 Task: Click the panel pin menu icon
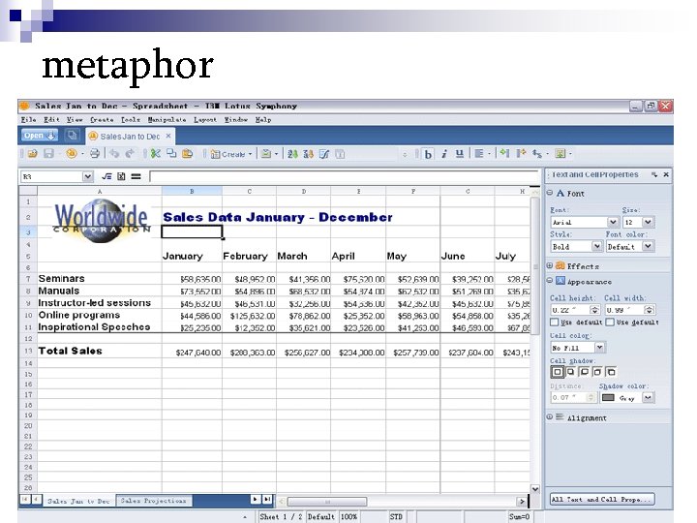[654, 174]
